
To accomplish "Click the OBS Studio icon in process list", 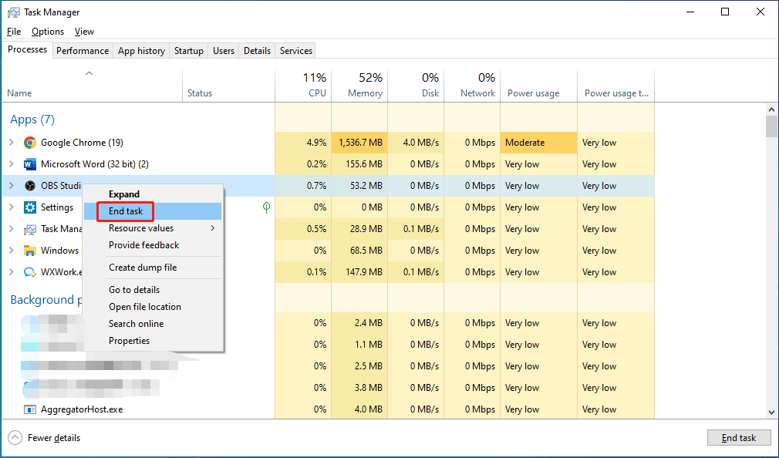I will tap(29, 186).
